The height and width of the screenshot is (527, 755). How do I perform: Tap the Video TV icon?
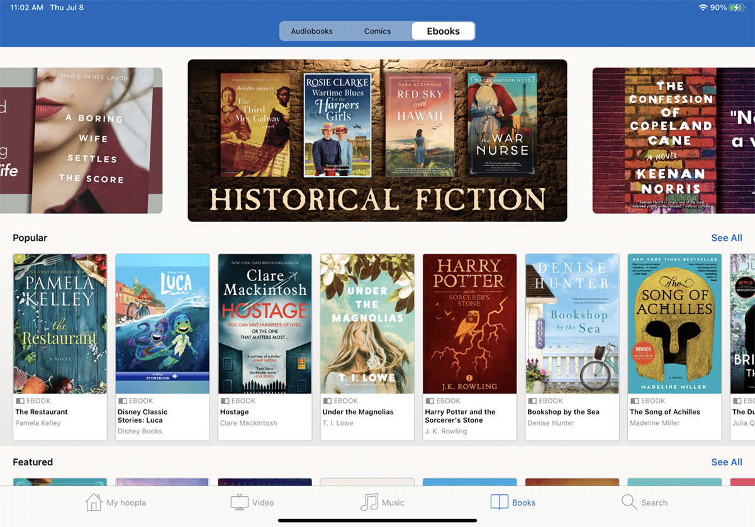coord(239,502)
